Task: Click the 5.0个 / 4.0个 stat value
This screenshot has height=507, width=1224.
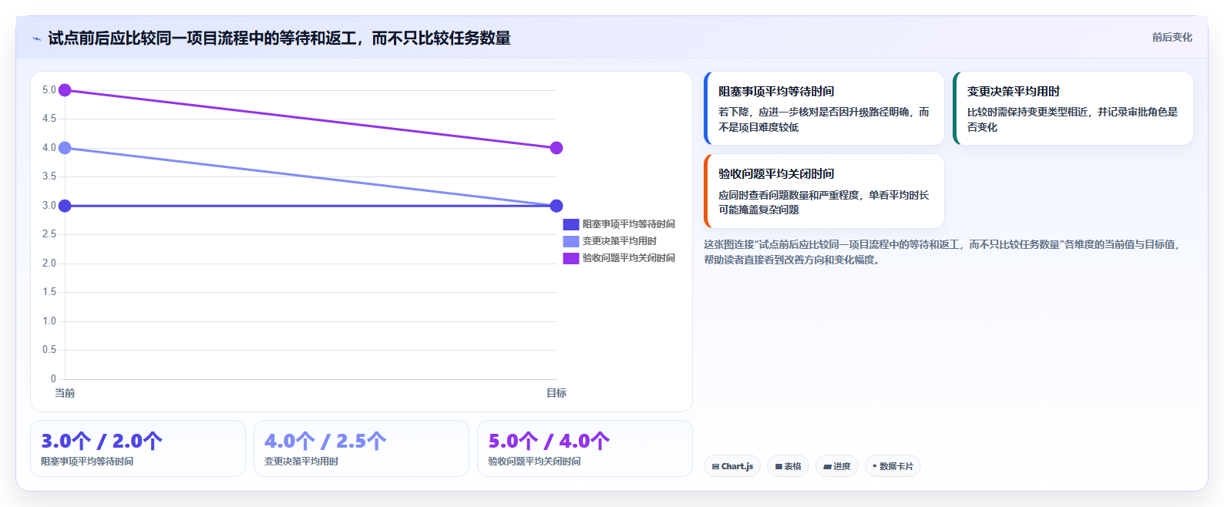Action: tap(548, 441)
